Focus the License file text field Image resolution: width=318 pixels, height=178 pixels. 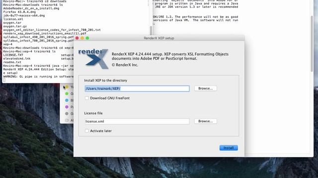pyautogui.click(x=137, y=121)
